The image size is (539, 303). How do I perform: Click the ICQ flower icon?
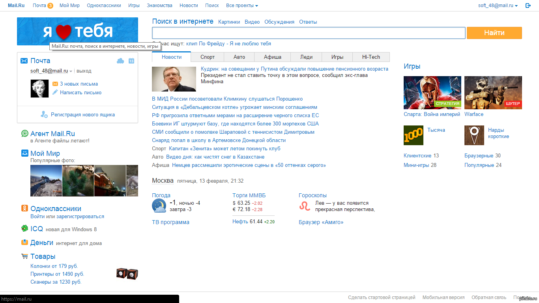click(24, 228)
